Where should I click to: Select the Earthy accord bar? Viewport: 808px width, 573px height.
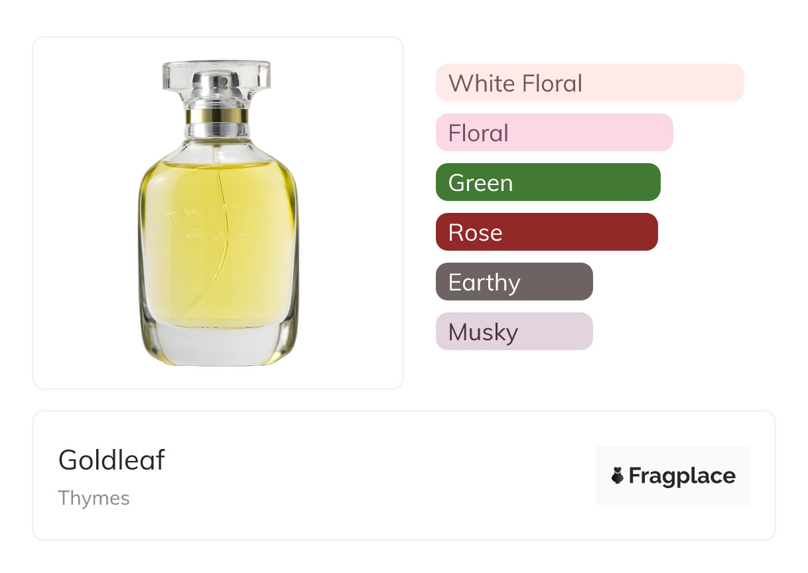click(x=514, y=282)
